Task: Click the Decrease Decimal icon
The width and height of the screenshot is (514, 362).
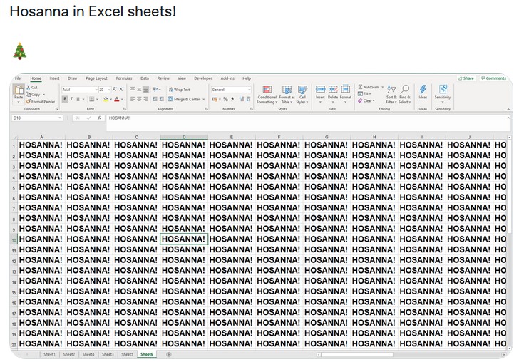Action: [x=248, y=99]
